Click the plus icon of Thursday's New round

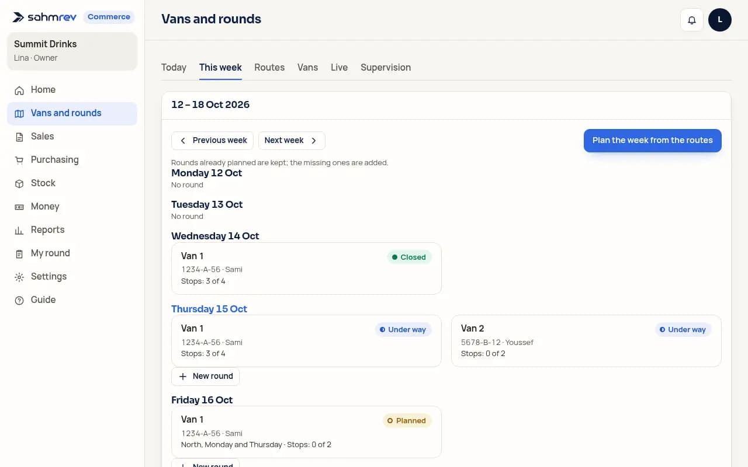[183, 377]
